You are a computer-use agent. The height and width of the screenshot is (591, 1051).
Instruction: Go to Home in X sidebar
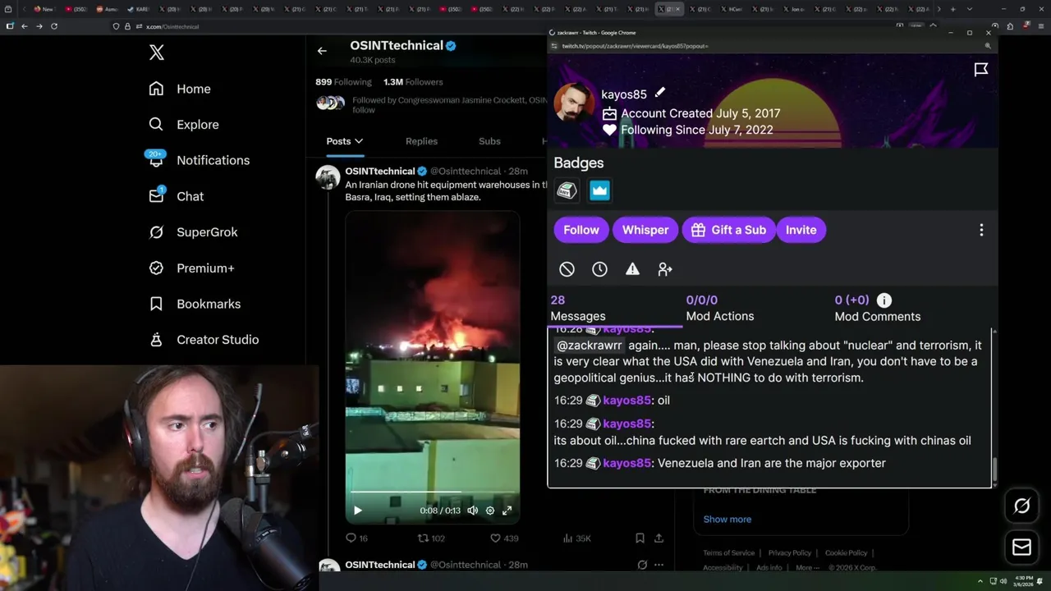tap(179, 89)
